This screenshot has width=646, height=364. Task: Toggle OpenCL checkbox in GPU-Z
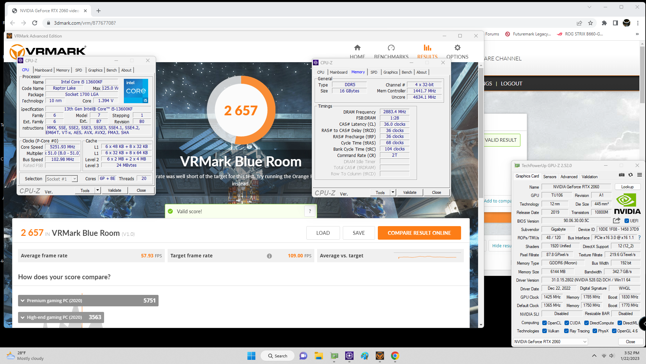coord(544,323)
